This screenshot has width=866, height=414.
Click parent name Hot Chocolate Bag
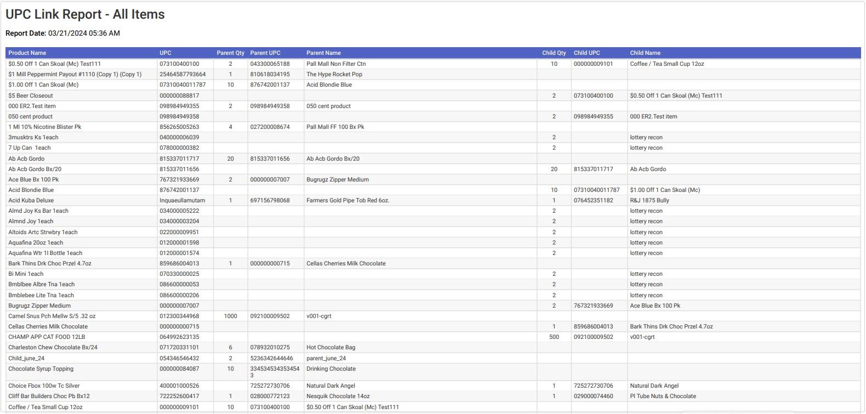click(x=331, y=348)
